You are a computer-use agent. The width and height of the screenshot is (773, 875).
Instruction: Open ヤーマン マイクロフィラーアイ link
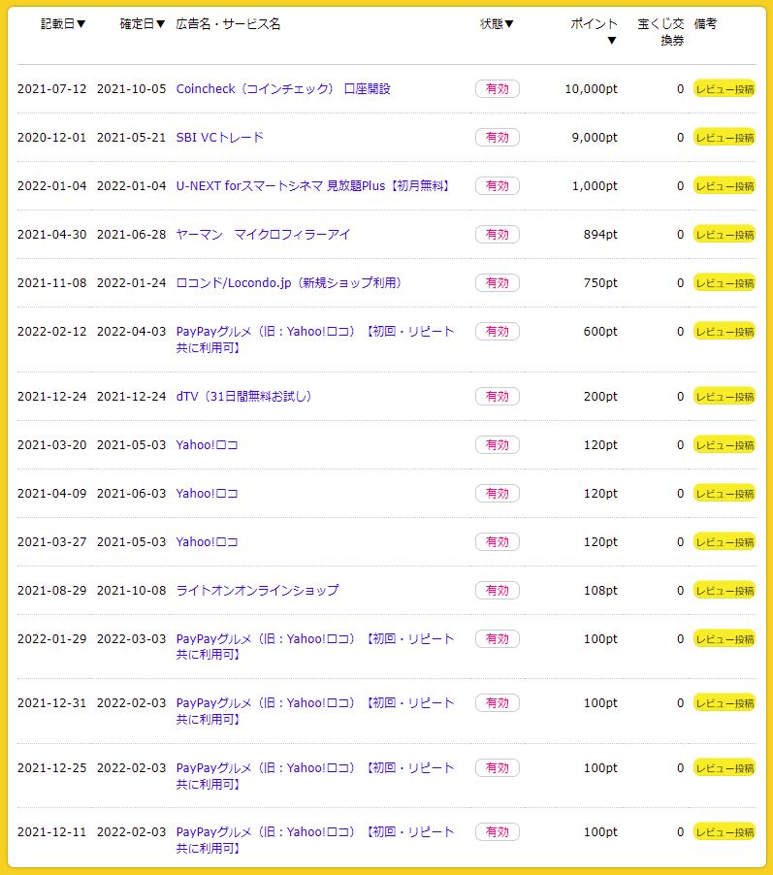click(263, 235)
